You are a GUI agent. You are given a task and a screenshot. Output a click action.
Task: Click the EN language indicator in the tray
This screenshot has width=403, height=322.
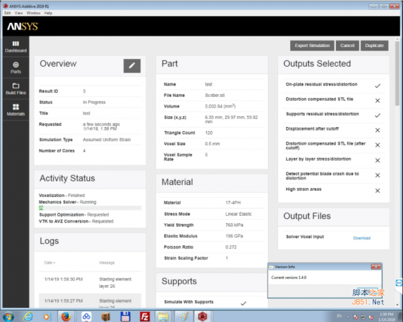tap(339, 315)
